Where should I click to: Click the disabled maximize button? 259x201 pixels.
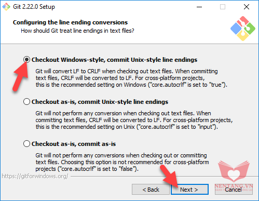pos(223,7)
